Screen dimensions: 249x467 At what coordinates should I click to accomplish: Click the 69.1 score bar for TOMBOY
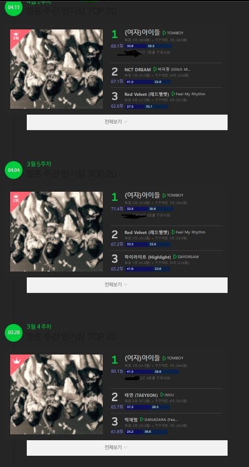(148, 46)
